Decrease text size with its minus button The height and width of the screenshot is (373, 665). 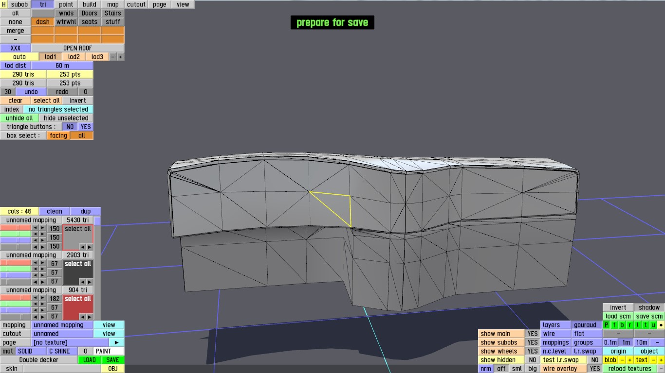pyautogui.click(x=653, y=360)
